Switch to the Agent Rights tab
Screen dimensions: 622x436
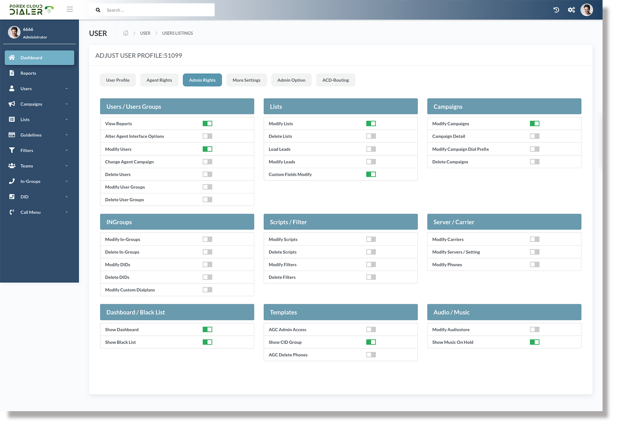159,80
